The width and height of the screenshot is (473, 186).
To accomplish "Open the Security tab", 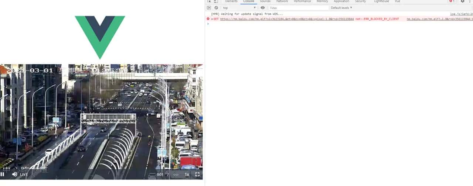I will 360,1.
